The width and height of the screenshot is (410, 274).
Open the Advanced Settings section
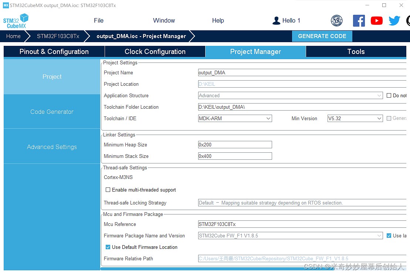coord(52,147)
